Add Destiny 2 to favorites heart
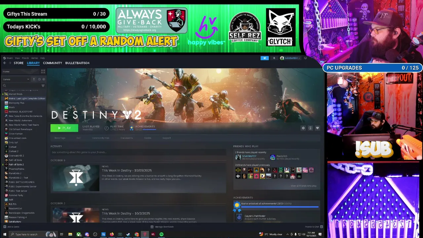423x238 pixels. pos(317,128)
